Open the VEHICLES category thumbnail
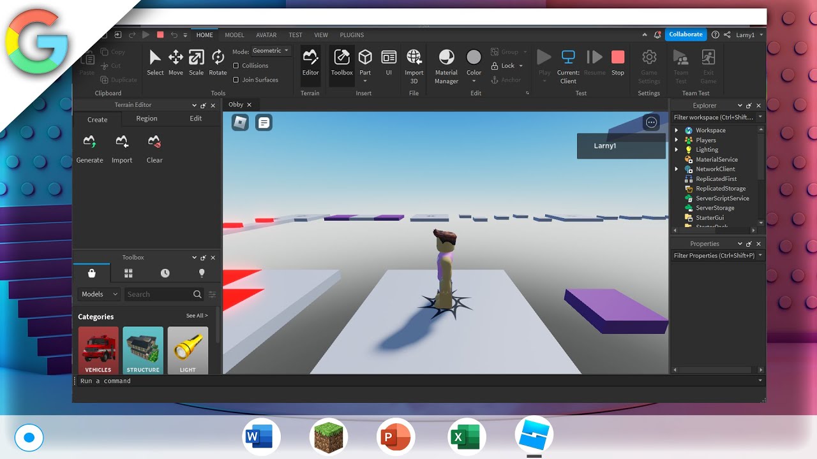 tap(98, 350)
